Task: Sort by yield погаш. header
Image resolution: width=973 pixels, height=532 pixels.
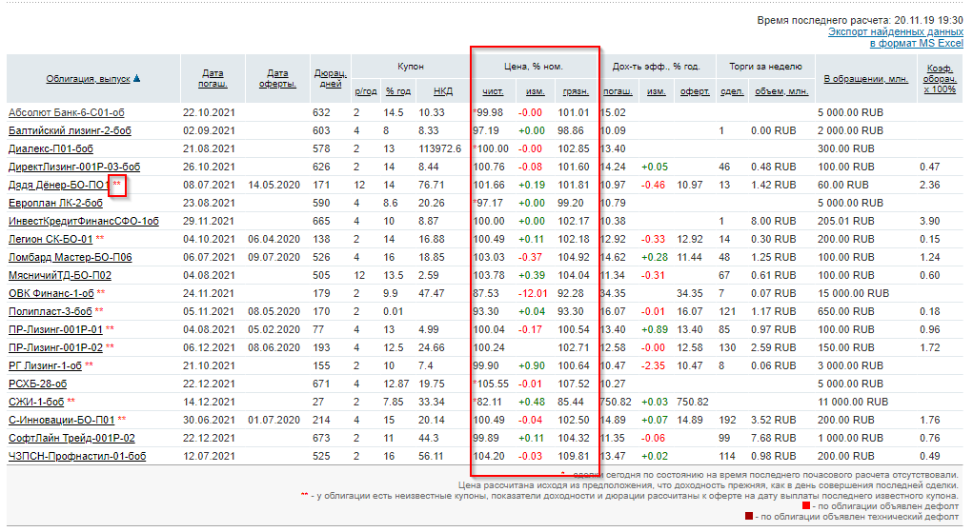Action: (618, 91)
